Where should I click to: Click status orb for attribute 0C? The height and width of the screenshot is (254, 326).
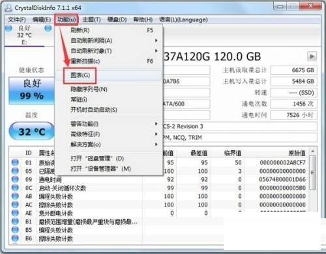[15, 188]
